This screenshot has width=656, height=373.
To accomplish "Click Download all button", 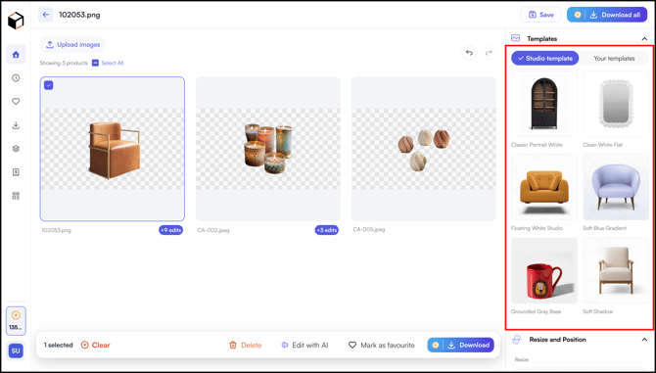I will 607,15.
